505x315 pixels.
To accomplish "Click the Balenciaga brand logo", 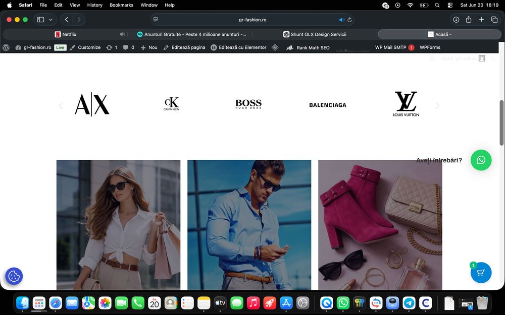I will [328, 105].
